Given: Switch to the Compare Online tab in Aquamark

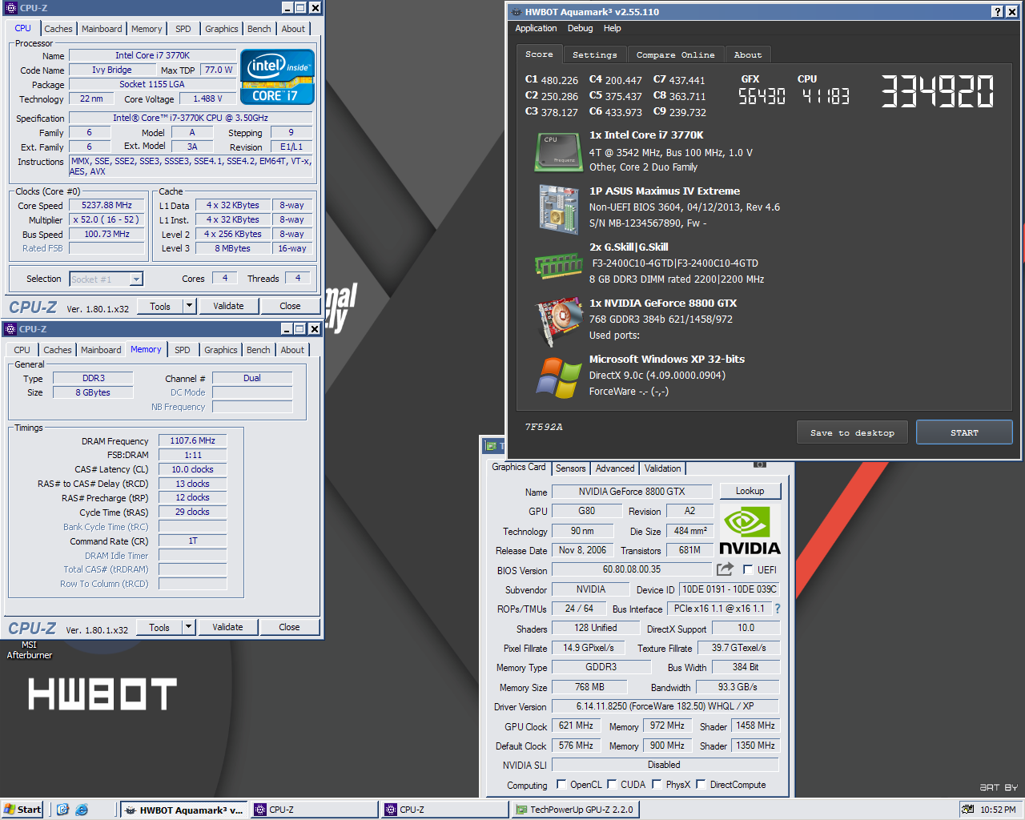Looking at the screenshot, I should point(675,54).
